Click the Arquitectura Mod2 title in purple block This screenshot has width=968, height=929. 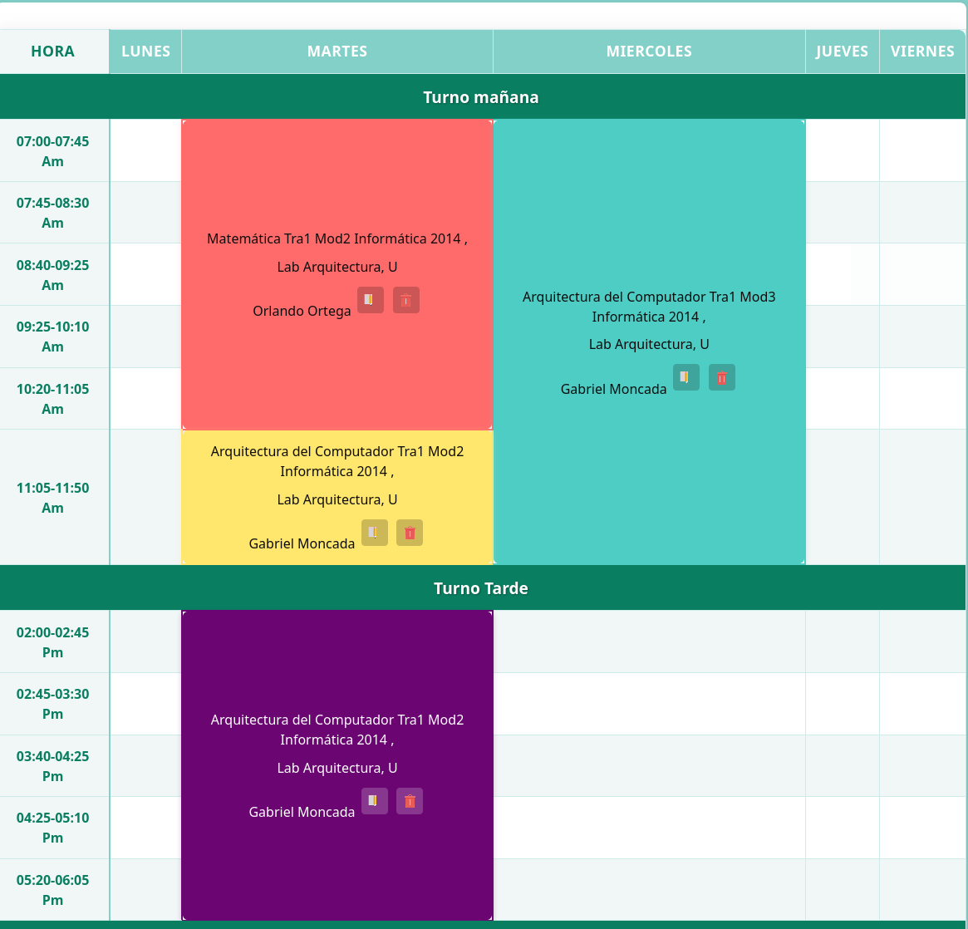(337, 730)
